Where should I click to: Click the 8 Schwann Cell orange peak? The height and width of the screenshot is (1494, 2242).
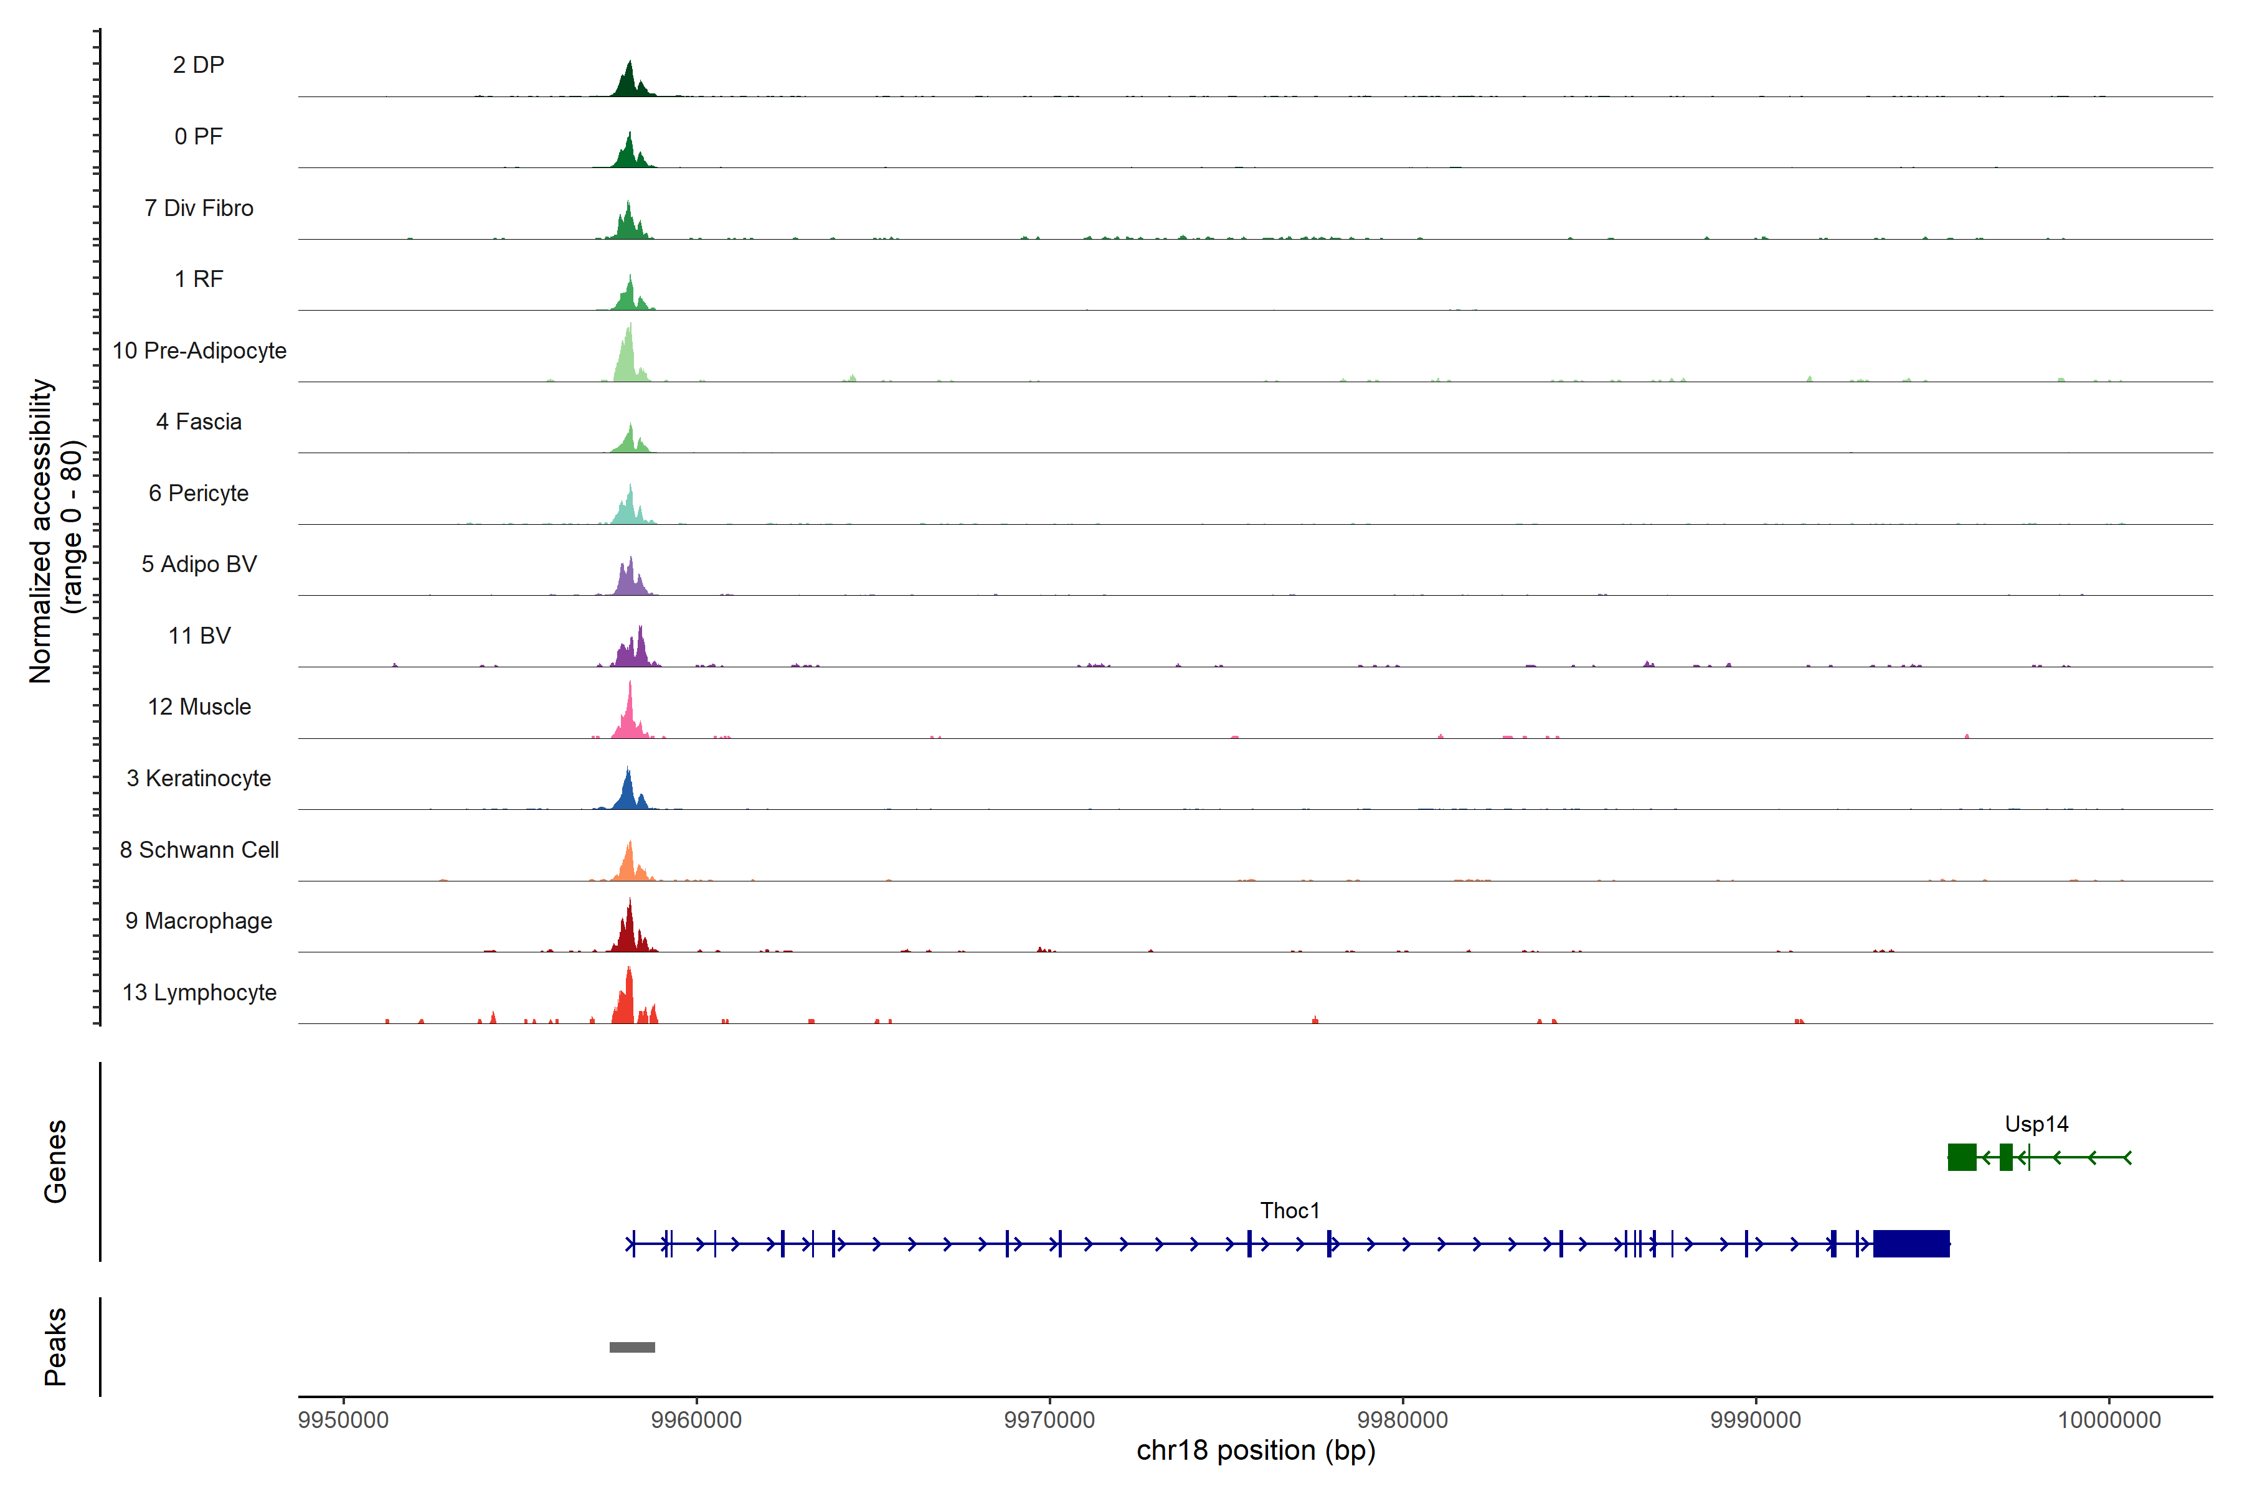629,865
